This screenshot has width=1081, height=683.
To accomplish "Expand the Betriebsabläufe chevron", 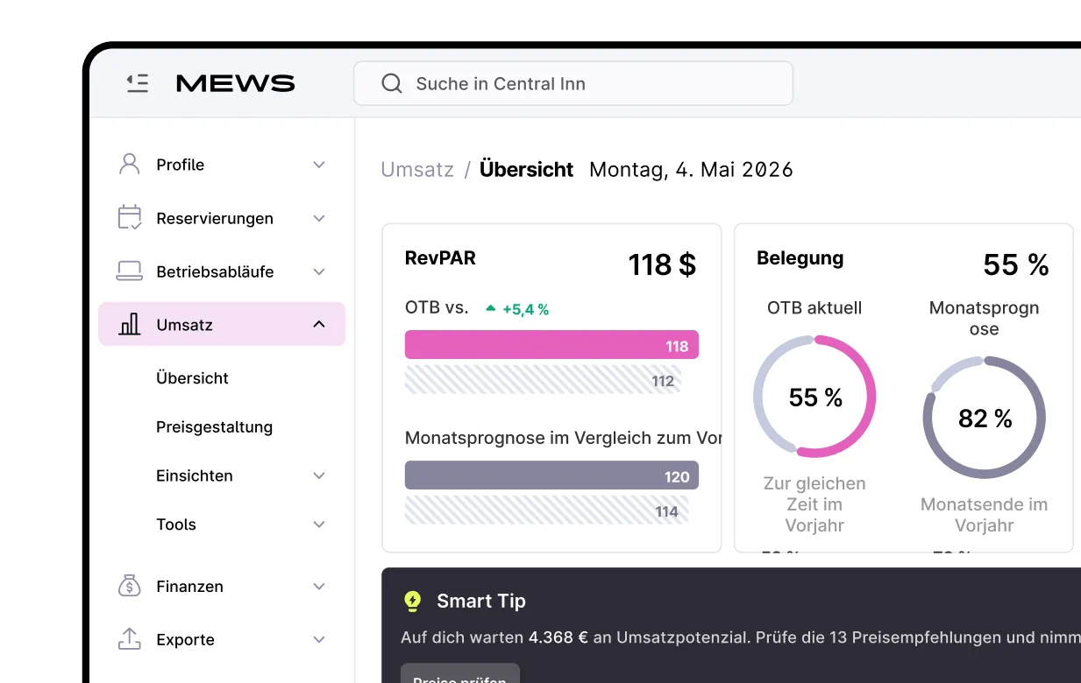I will (319, 271).
